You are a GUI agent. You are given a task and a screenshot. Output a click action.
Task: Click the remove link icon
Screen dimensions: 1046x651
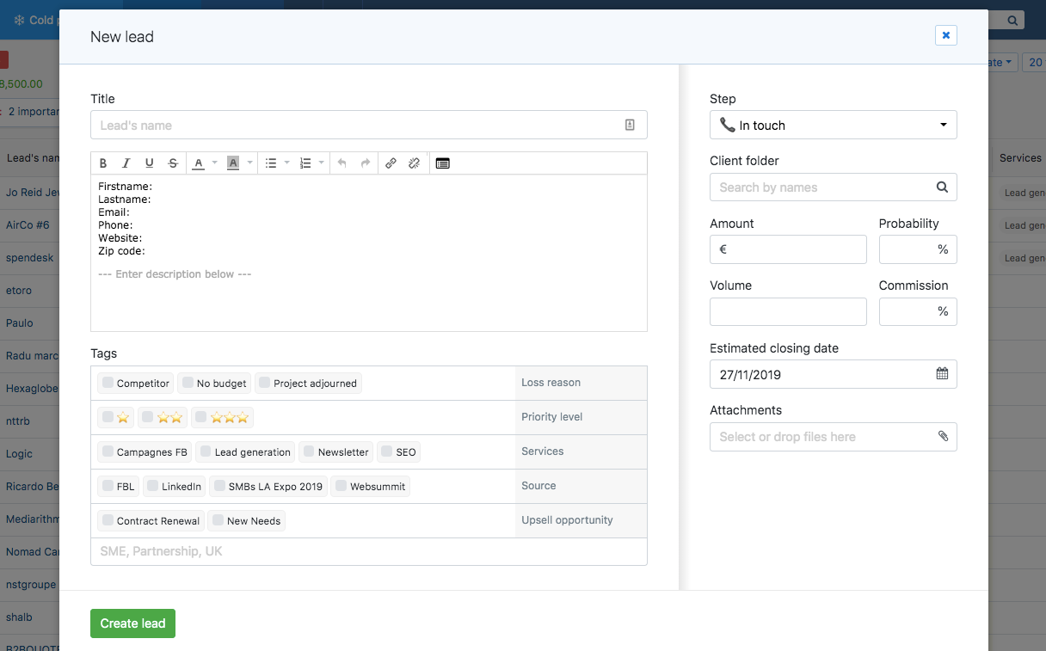pyautogui.click(x=414, y=163)
